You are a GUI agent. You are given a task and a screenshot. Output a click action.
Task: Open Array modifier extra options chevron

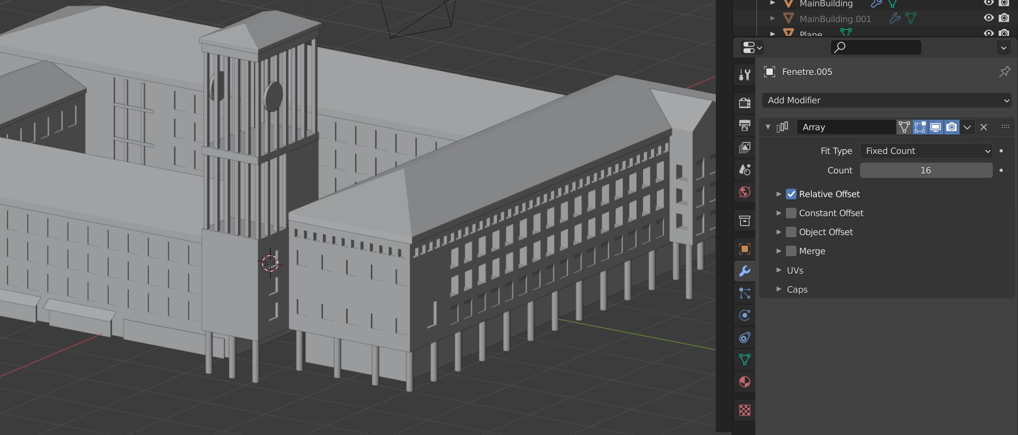(x=967, y=127)
